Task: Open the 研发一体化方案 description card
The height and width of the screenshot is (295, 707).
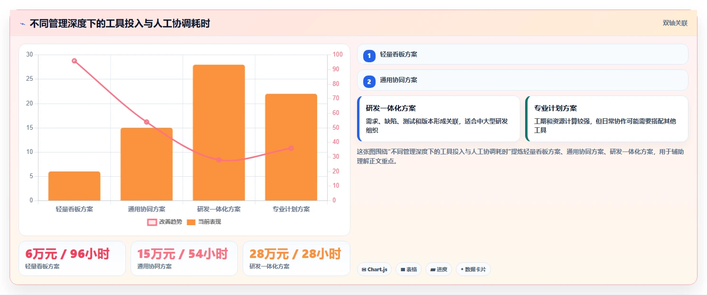Action: pos(438,119)
